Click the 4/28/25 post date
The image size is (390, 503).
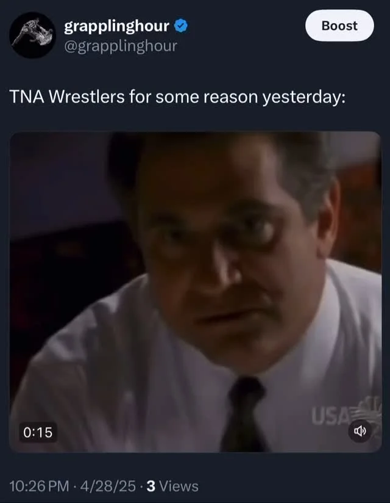pyautogui.click(x=108, y=486)
